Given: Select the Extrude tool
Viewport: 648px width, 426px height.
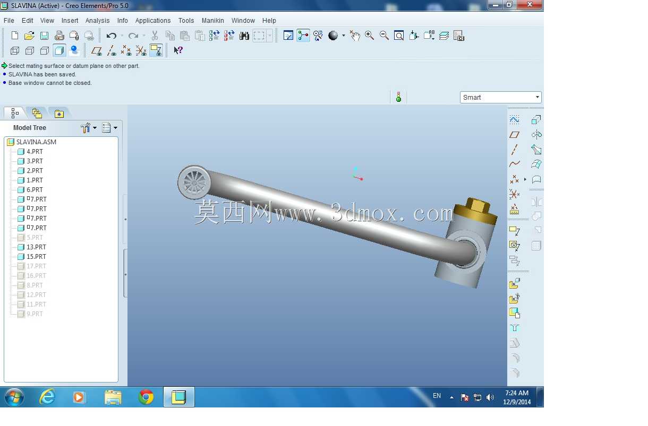Looking at the screenshot, I should tap(536, 120).
